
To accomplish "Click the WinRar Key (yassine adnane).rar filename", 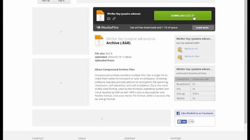I will (131, 39).
